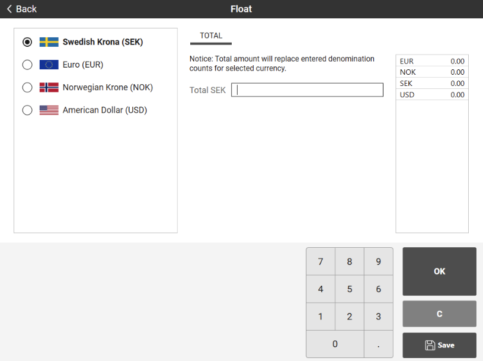Choose the Norwegian Krone (NOK) radio button

tap(27, 87)
